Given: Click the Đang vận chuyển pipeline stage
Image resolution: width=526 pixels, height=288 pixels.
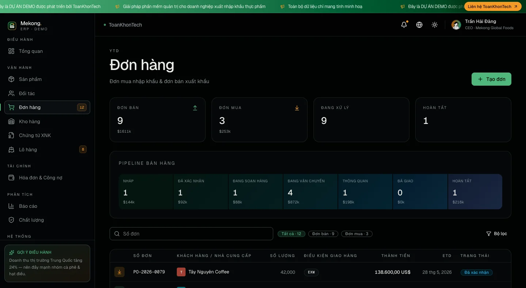Looking at the screenshot, I should pyautogui.click(x=310, y=192).
